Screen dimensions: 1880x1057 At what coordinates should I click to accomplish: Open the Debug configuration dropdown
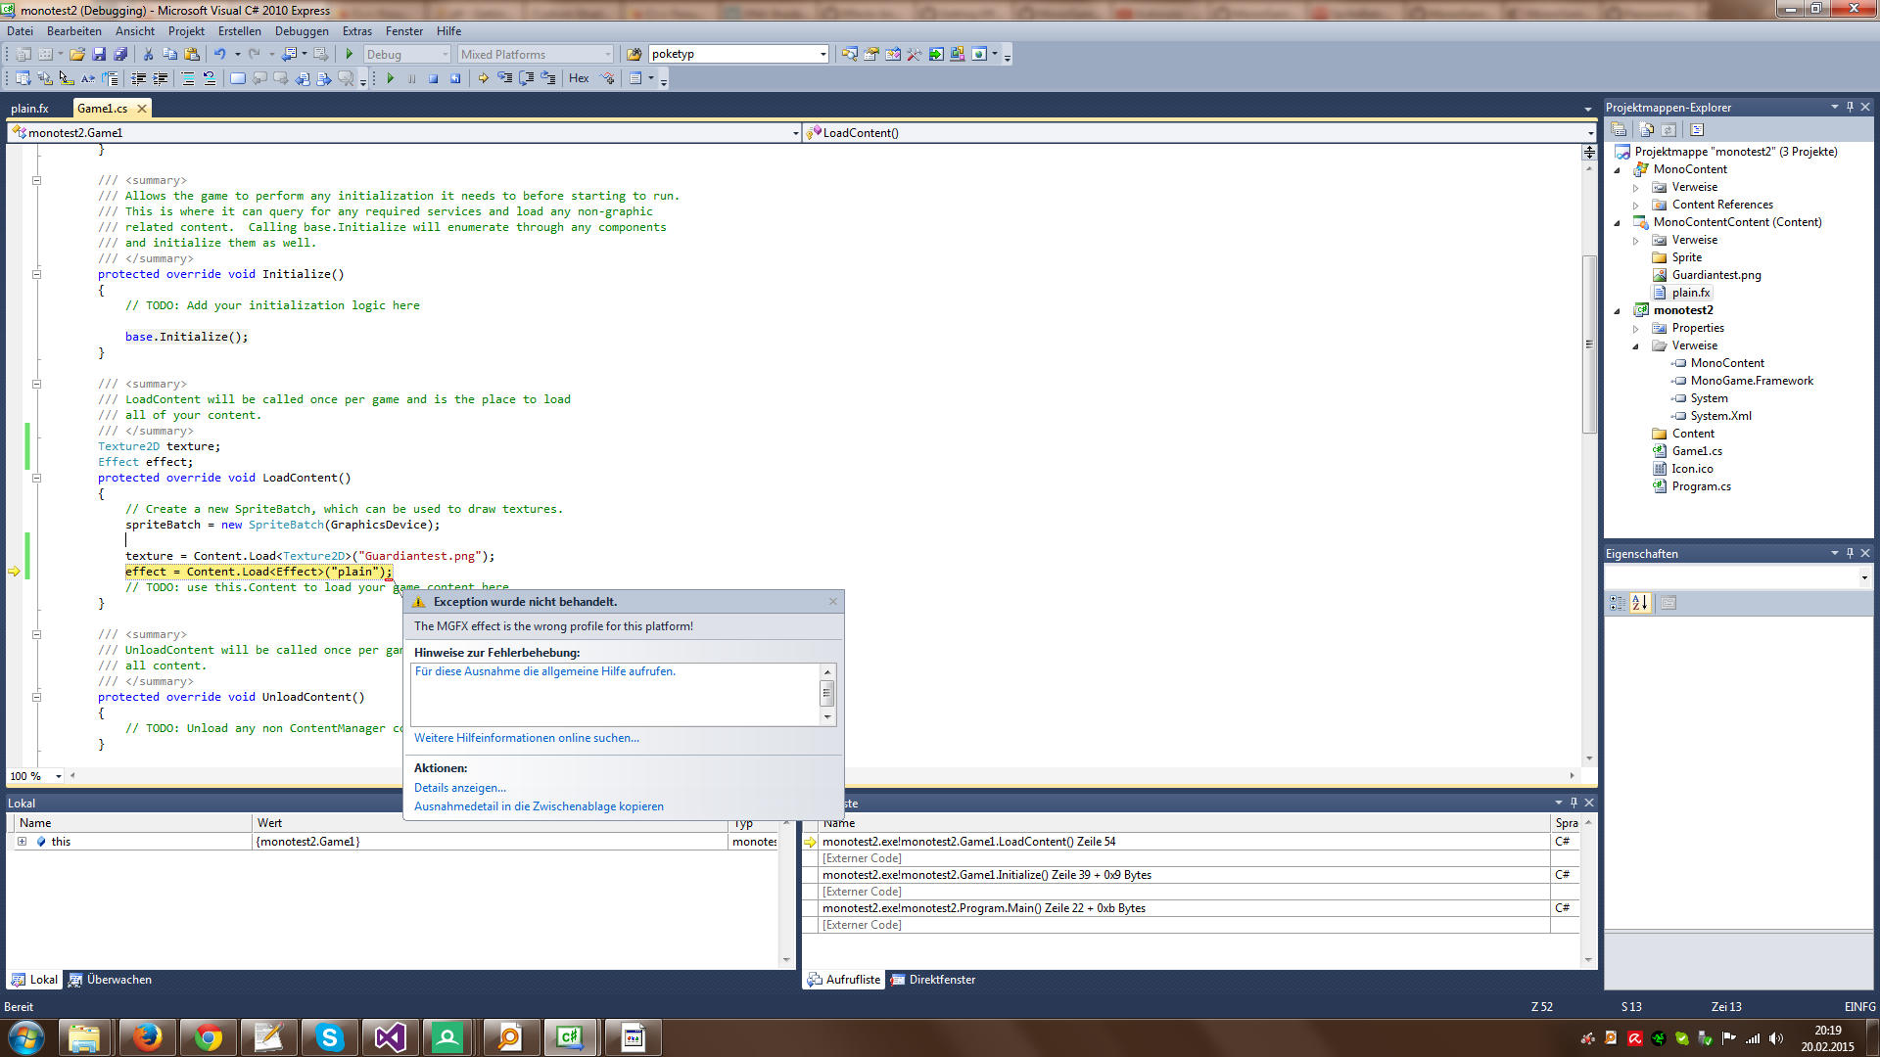(x=446, y=55)
